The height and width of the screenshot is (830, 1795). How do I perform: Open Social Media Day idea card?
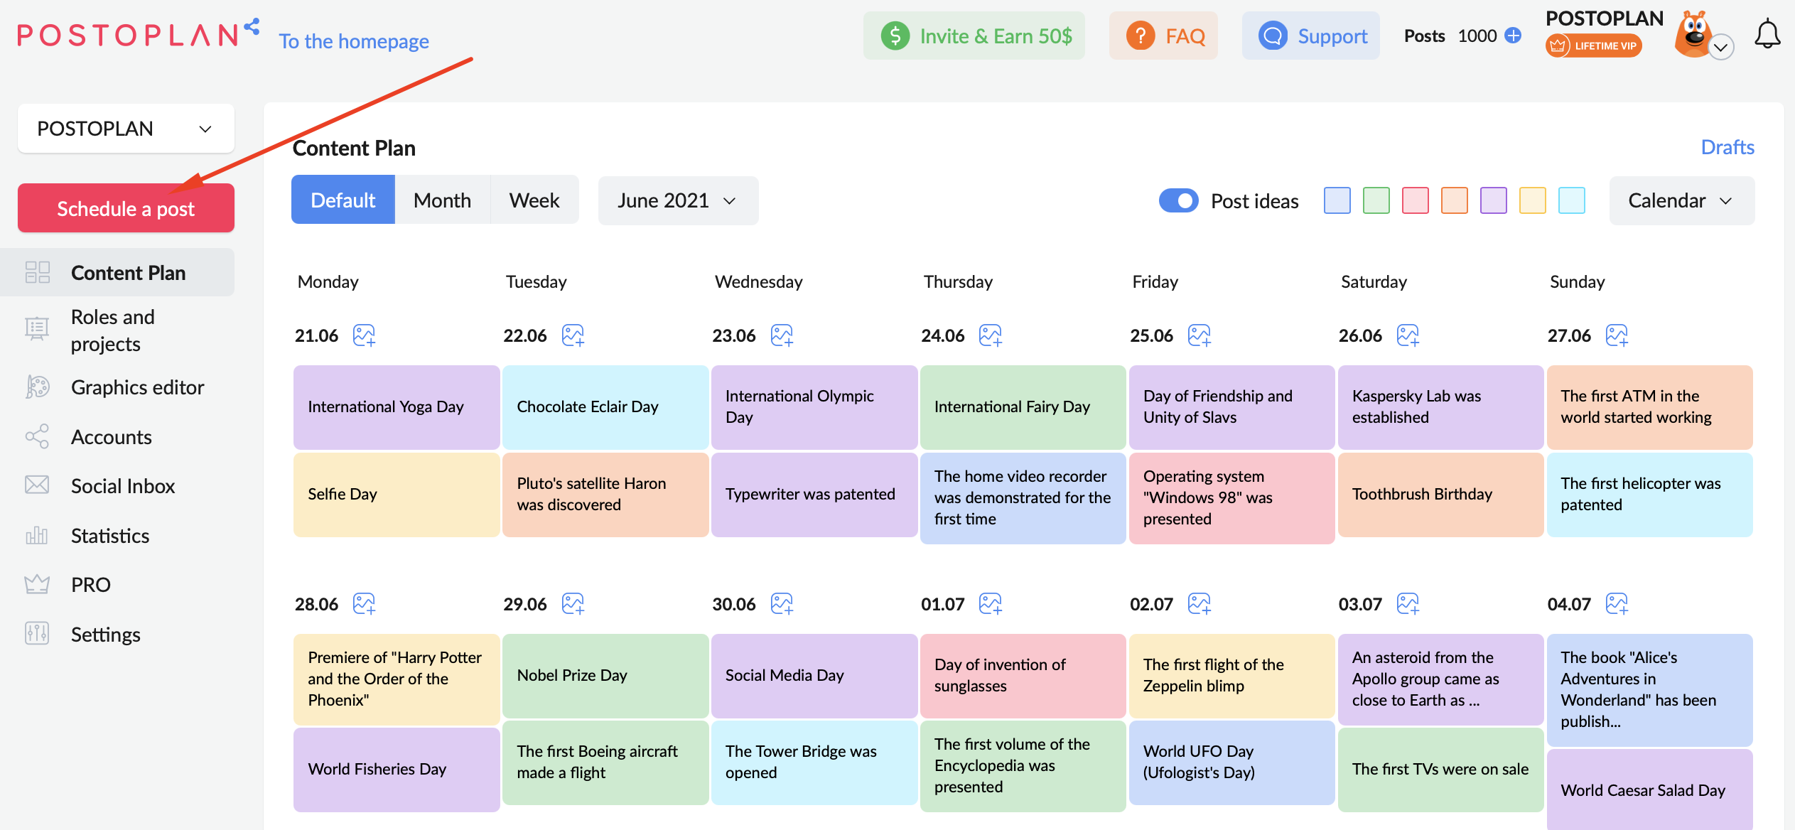pyautogui.click(x=814, y=676)
